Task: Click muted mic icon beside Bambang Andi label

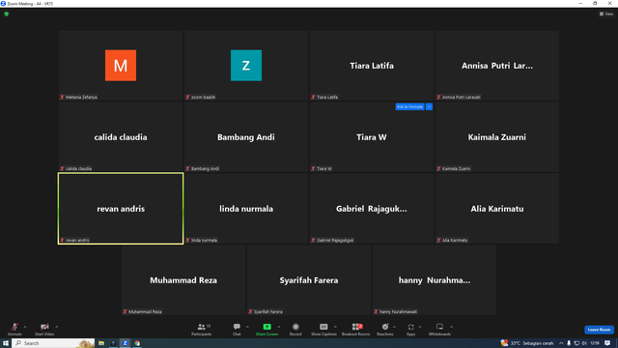Action: pyautogui.click(x=187, y=168)
